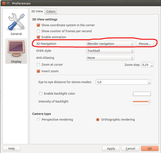Disable the Enable animation checkbox
161x153 pixels.
pyautogui.click(x=39, y=37)
